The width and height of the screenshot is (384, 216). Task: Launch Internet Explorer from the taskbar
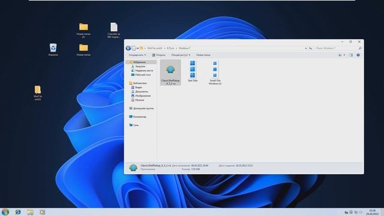pos(18,212)
